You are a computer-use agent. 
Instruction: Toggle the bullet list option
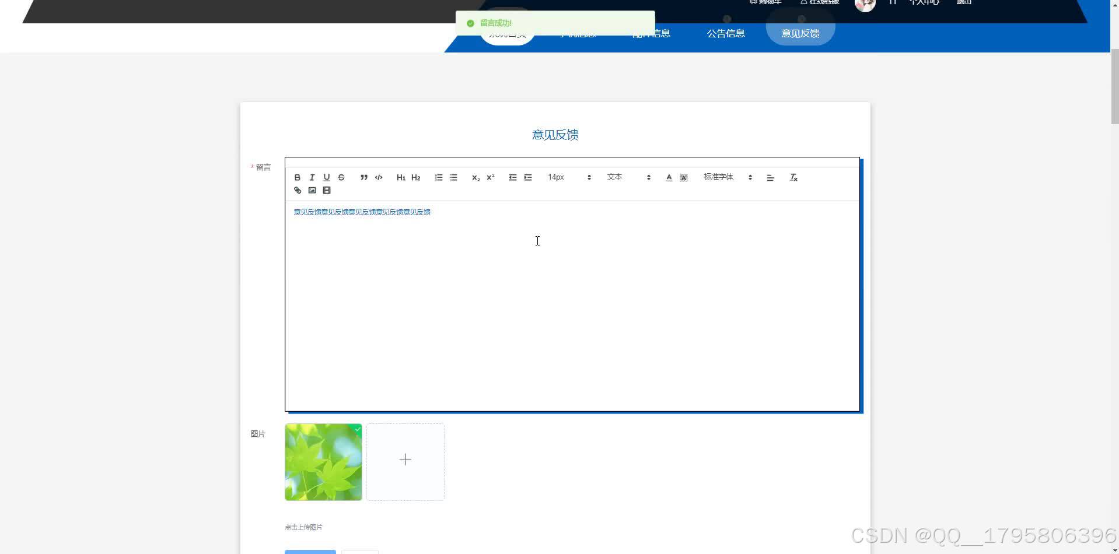click(453, 177)
